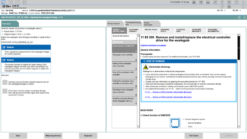247x139 pixels.
Task: Close the session with second-row X
Action: 244,7
